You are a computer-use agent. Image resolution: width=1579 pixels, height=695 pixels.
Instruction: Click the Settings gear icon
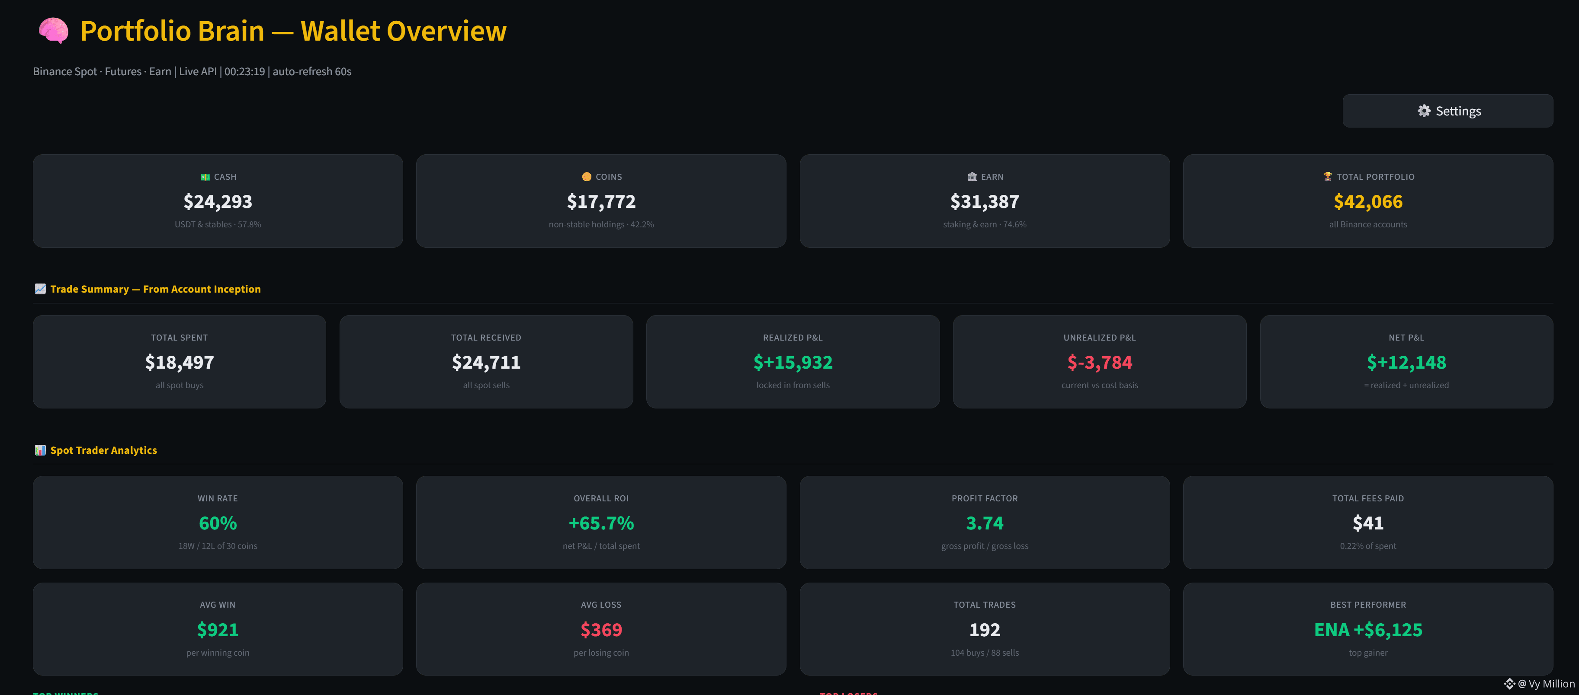[1424, 111]
